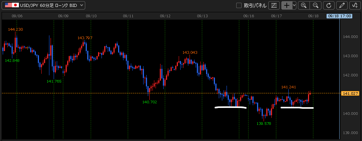Click the 取引パネル label text
The width and height of the screenshot is (362, 141).
coord(255,5)
